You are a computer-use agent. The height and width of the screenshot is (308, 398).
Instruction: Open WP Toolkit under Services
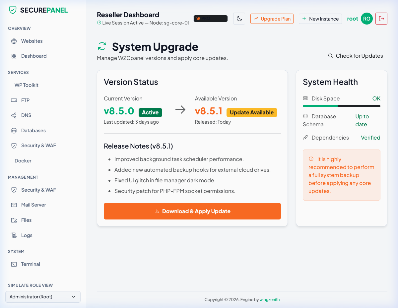[x=43, y=85]
